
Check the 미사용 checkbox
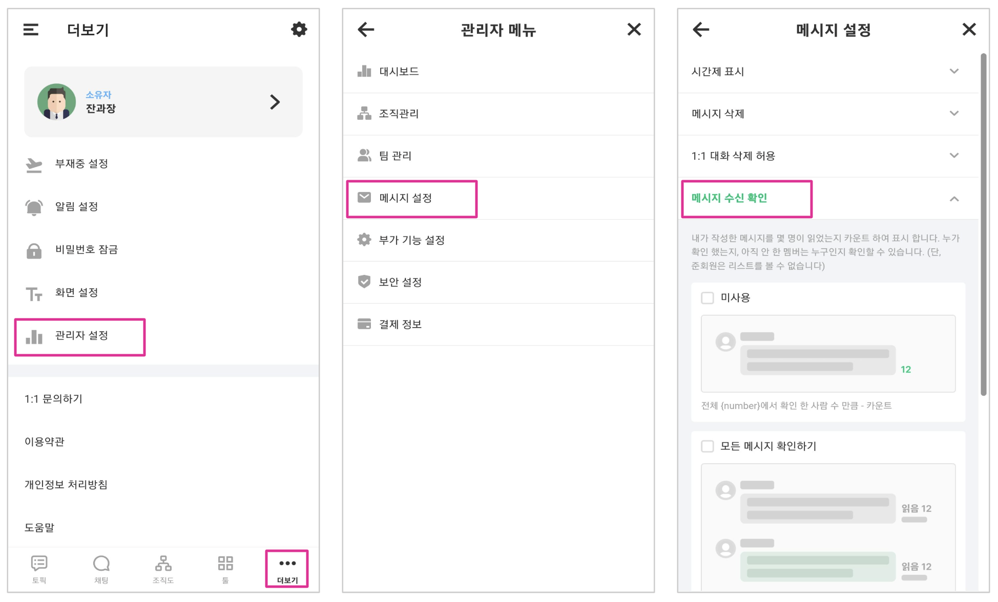[708, 298]
